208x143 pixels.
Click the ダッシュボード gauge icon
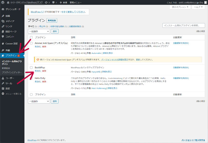(3, 9)
